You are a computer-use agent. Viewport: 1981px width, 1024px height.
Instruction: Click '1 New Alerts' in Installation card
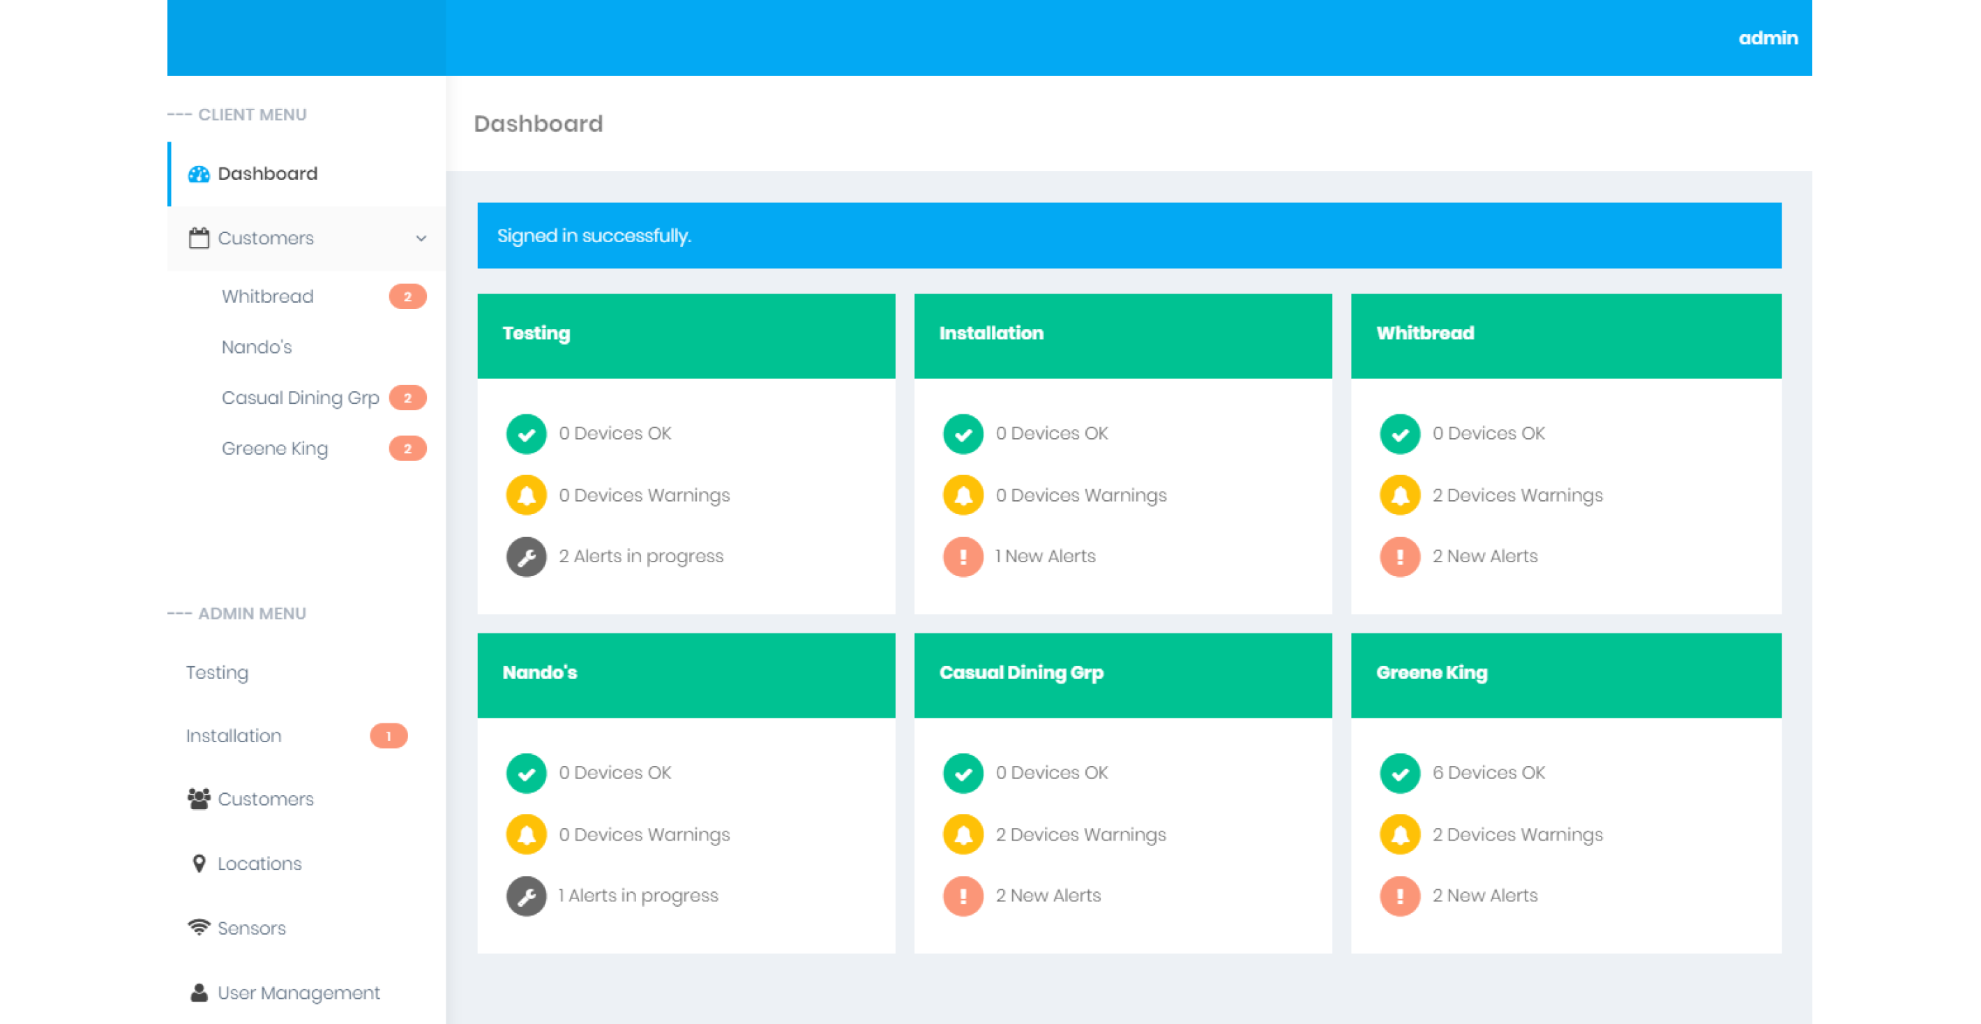1045,557
